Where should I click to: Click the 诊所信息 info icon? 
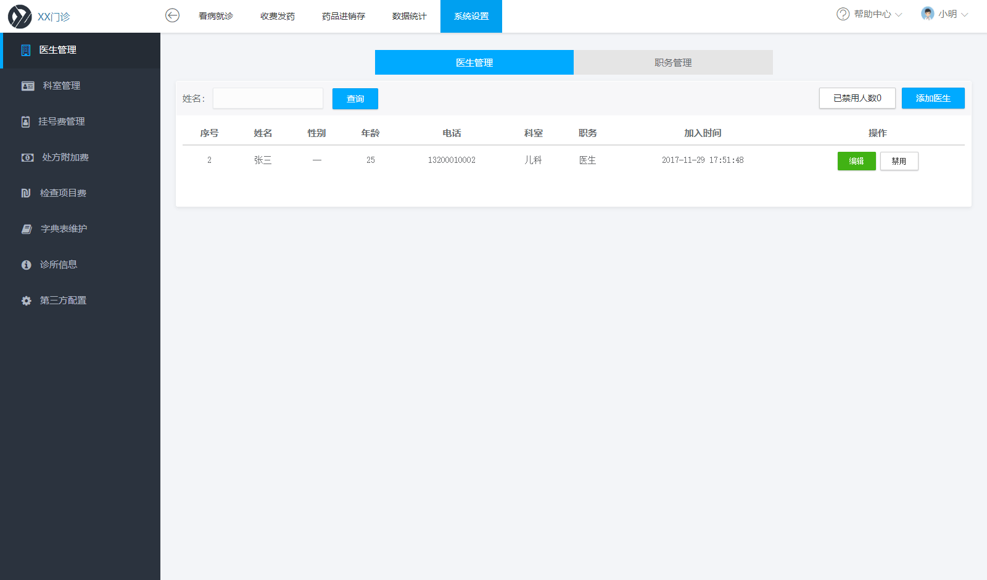click(x=26, y=265)
